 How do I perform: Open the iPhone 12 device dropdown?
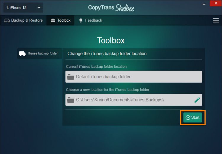[x=23, y=8]
